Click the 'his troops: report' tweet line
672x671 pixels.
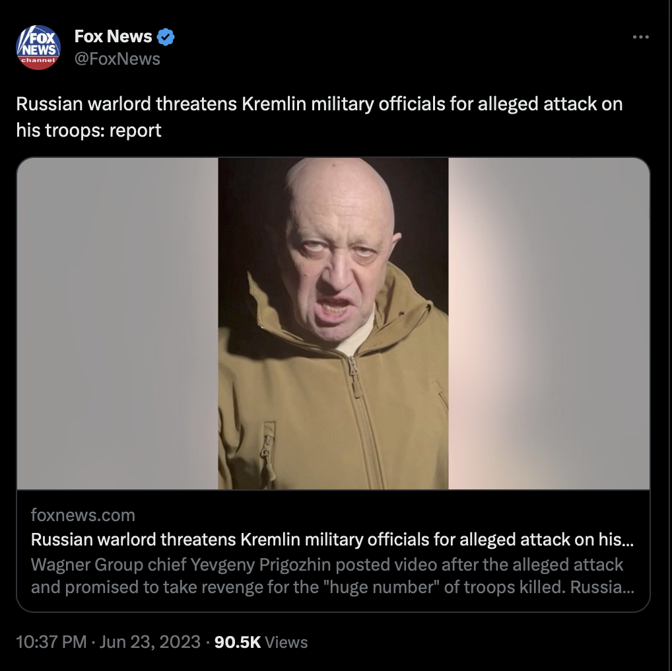coord(88,130)
